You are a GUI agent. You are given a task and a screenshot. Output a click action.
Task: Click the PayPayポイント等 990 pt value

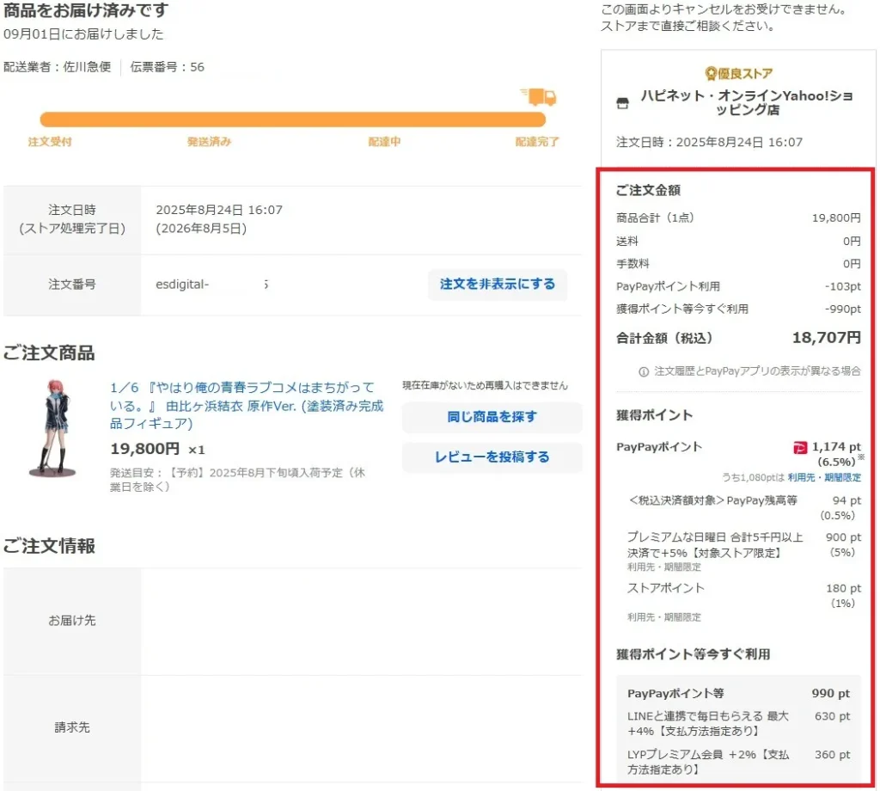831,693
